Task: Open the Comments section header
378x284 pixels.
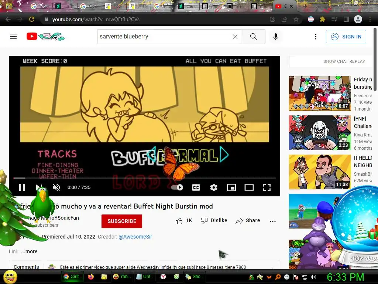Action: click(26, 267)
